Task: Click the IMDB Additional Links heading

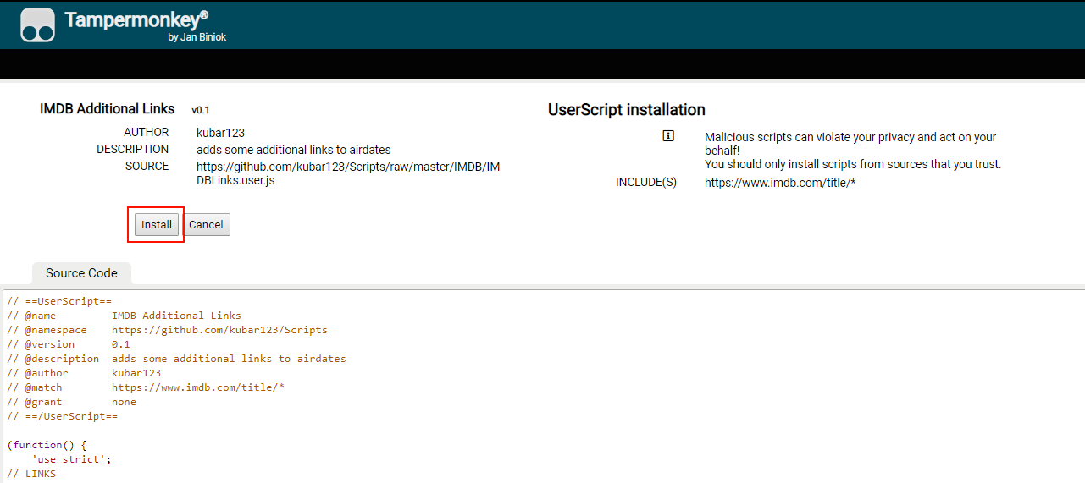Action: click(x=108, y=108)
